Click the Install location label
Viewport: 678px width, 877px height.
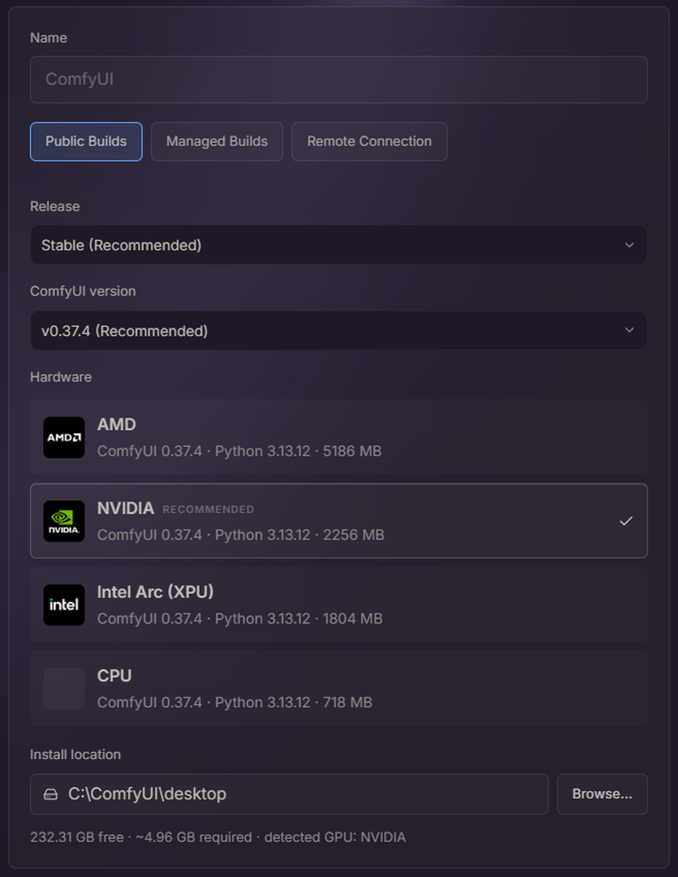pos(75,754)
